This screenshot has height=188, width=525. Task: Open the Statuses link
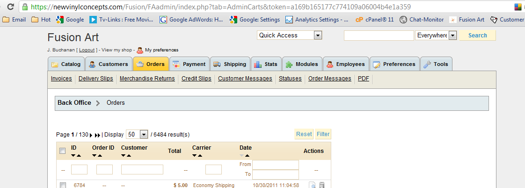(290, 79)
